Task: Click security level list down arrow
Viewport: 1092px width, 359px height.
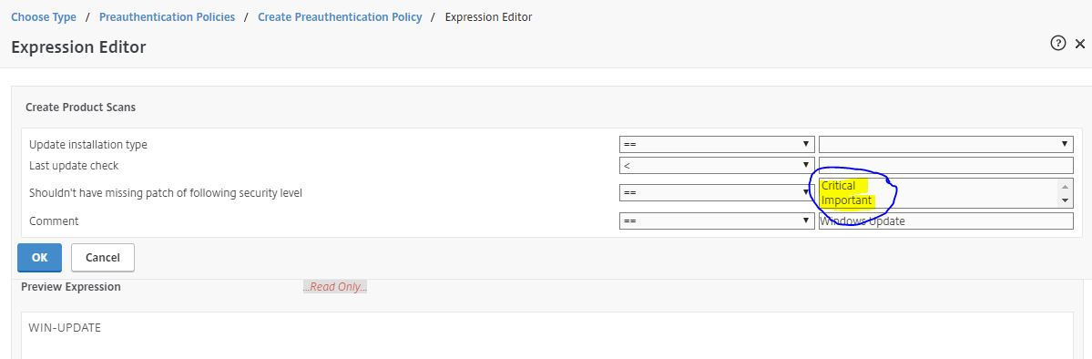Action: 1065,200
